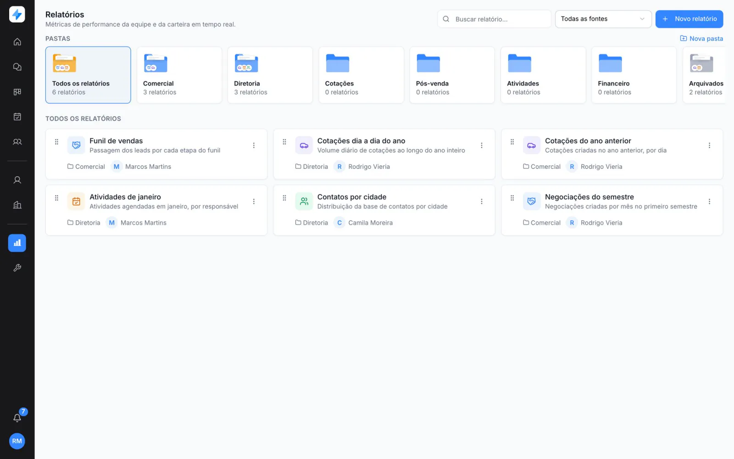734x459 pixels.
Task: Open the Atividades folder card
Action: click(x=543, y=75)
